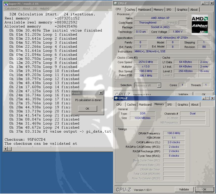Switch to About tab in back CPU-Z window
Screen dimensions: 216x194
(x=194, y=10)
